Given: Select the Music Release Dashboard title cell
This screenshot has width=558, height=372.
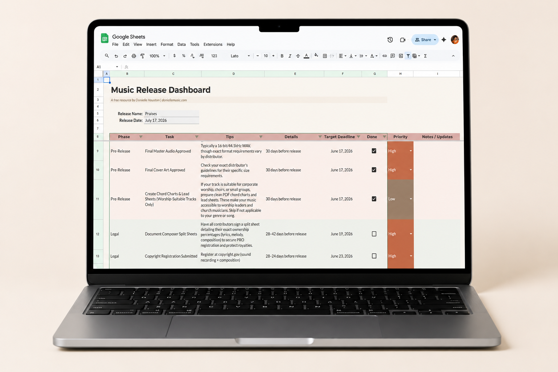Looking at the screenshot, I should [x=161, y=90].
